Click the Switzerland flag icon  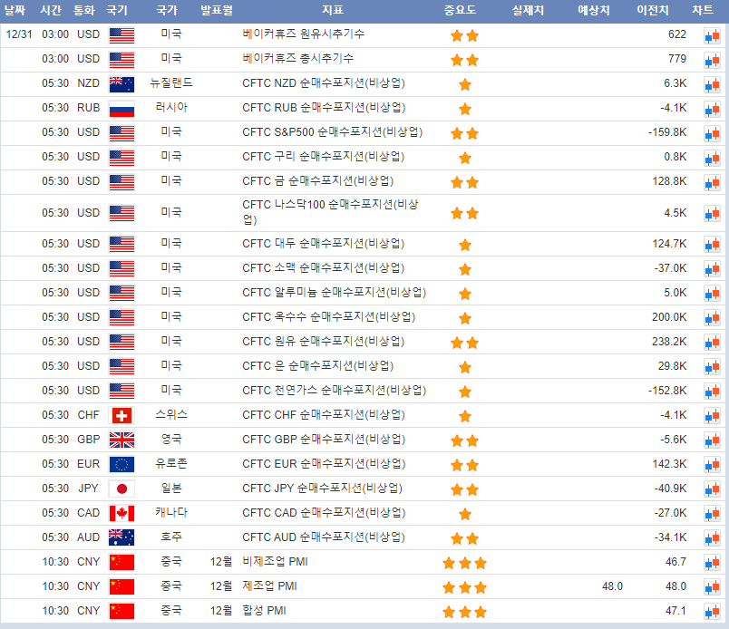pos(121,416)
